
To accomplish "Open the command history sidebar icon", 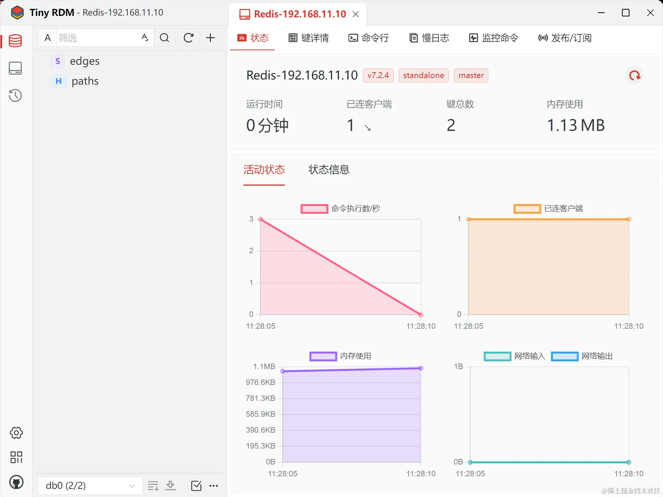I will [x=15, y=95].
